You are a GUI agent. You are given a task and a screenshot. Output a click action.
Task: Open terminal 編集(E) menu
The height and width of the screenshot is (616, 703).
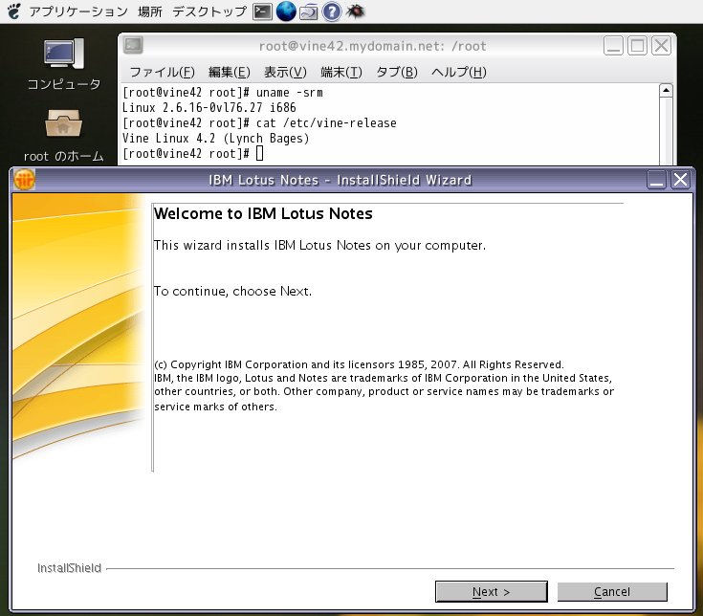pos(230,72)
